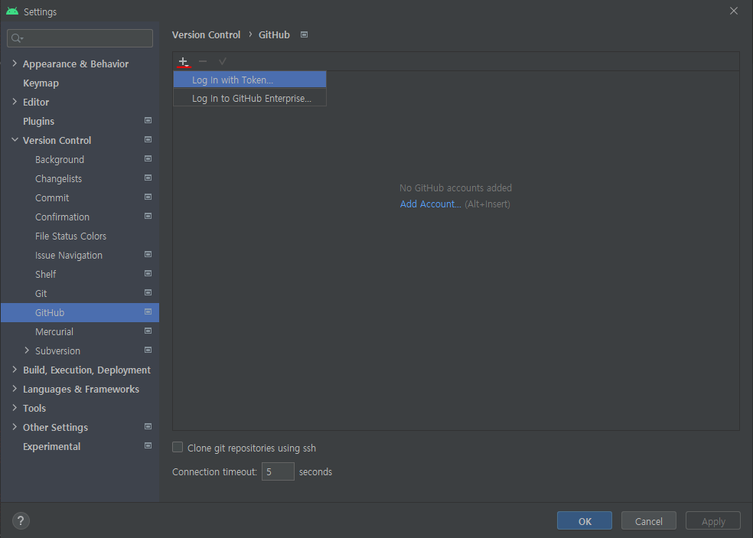Screen dimensions: 753x538
Task: Expand the Languages & Frameworks section
Action: coord(15,389)
